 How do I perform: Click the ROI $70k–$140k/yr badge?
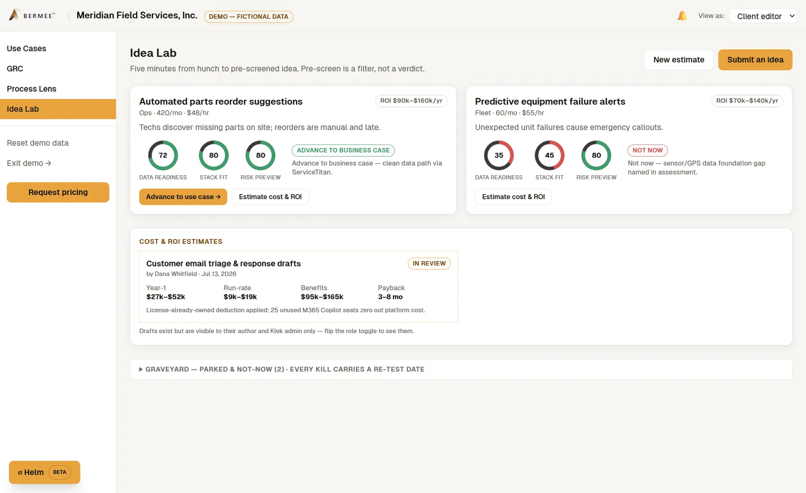tap(747, 101)
